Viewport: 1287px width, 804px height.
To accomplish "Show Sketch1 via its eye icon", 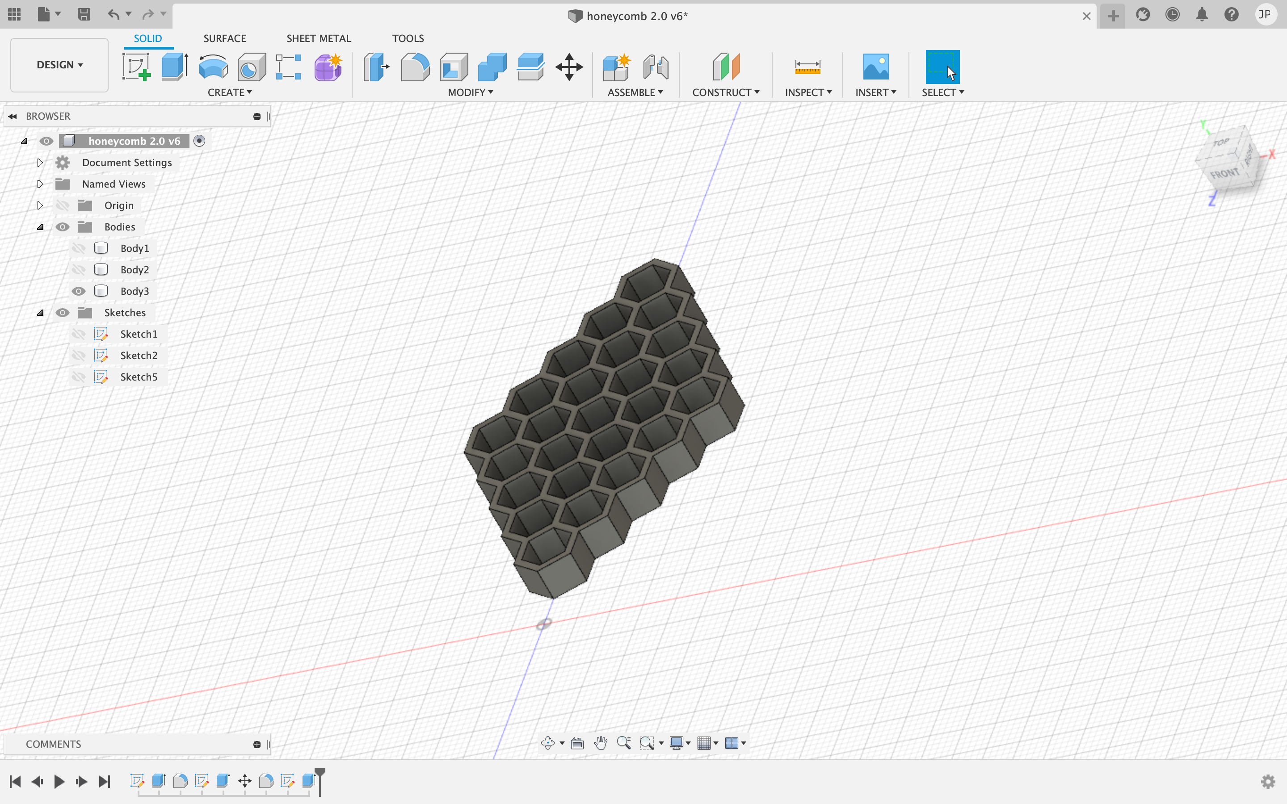I will (x=79, y=334).
